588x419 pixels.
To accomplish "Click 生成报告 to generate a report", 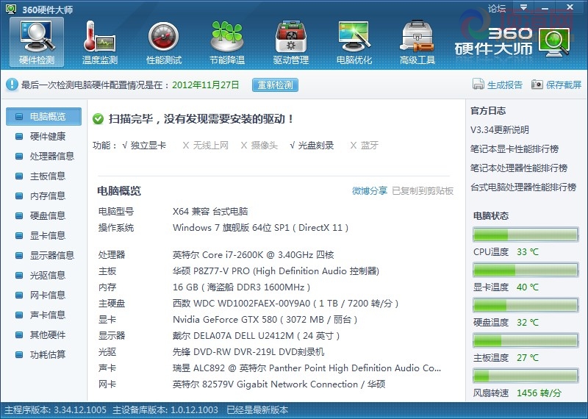I will 505,85.
